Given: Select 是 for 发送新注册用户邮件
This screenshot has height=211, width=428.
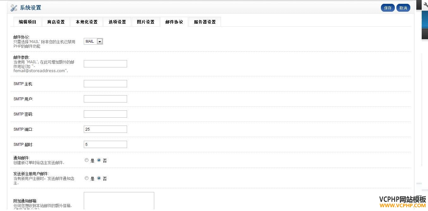Looking at the screenshot, I should [87, 178].
